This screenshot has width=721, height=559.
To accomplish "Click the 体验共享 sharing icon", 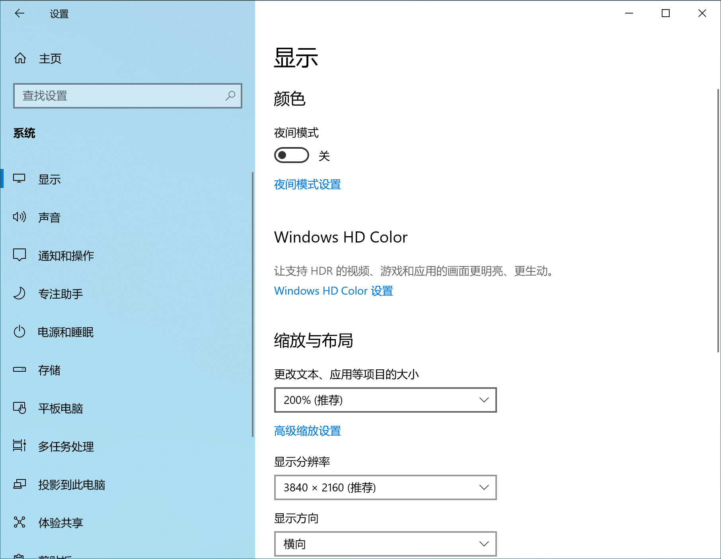I will click(x=19, y=522).
